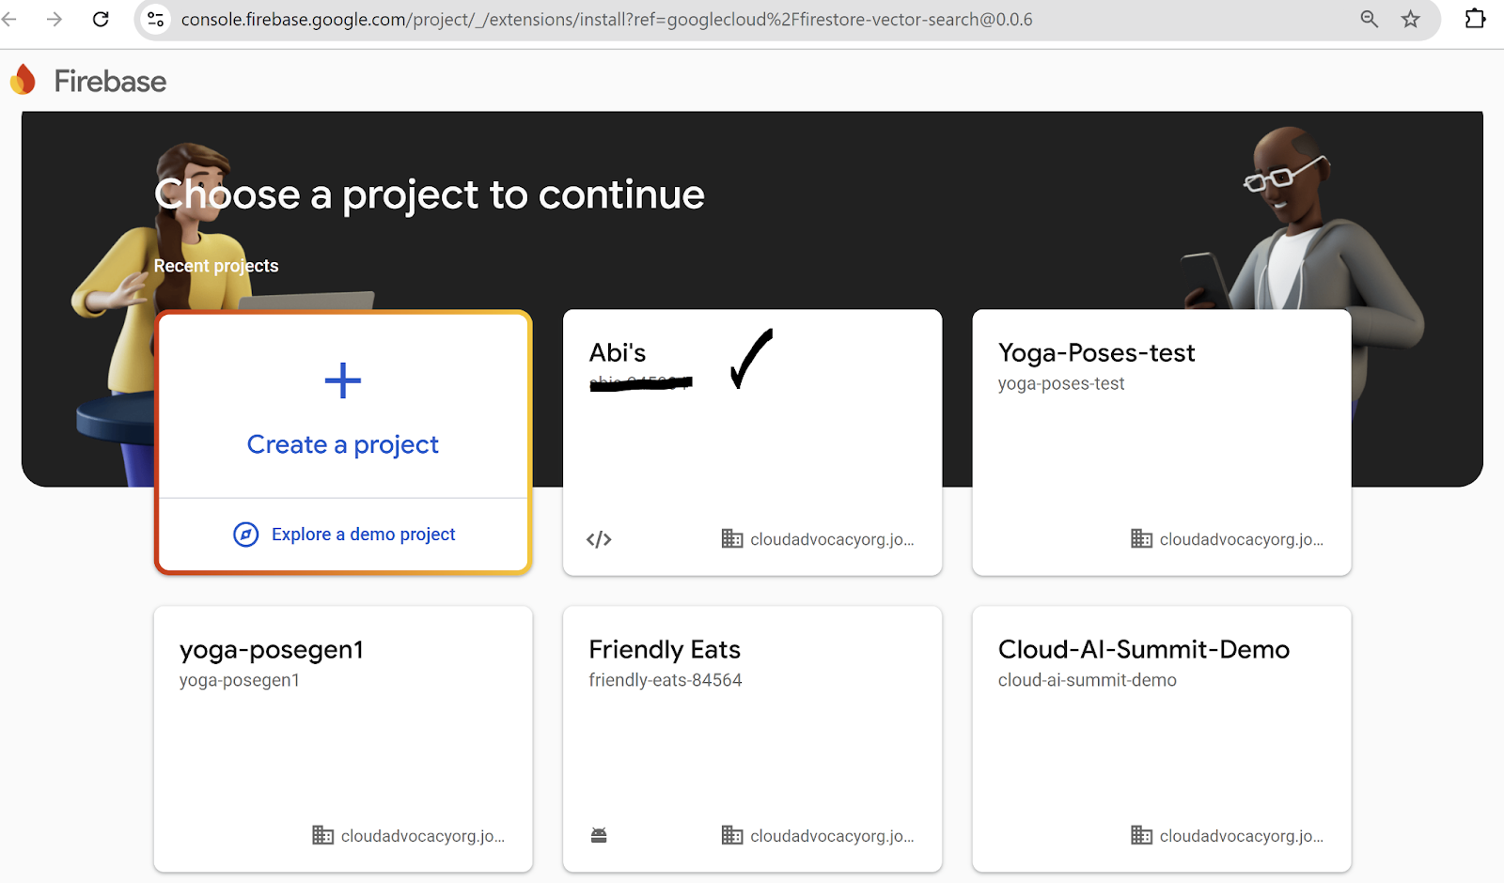Viewport: 1504px width, 883px height.
Task: Open the browser extensions puzzle icon
Action: (x=1475, y=19)
